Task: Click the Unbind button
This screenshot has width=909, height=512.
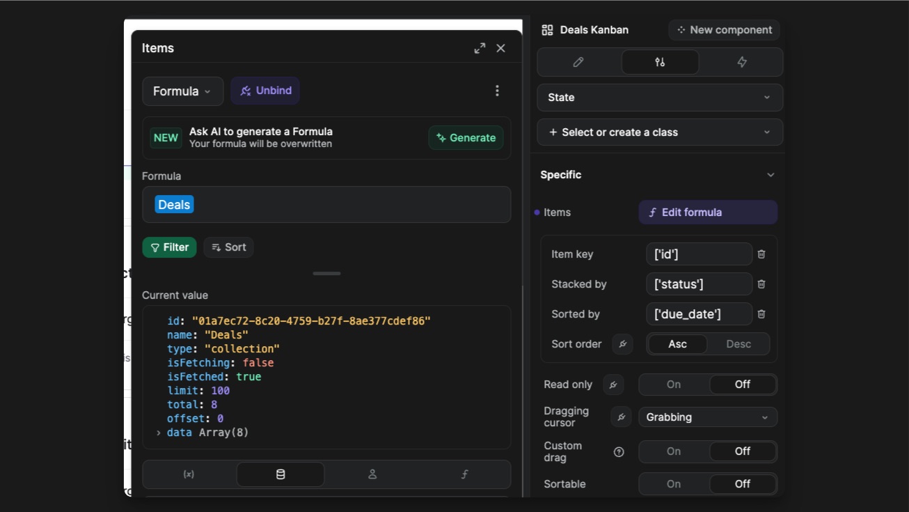Action: pyautogui.click(x=265, y=91)
